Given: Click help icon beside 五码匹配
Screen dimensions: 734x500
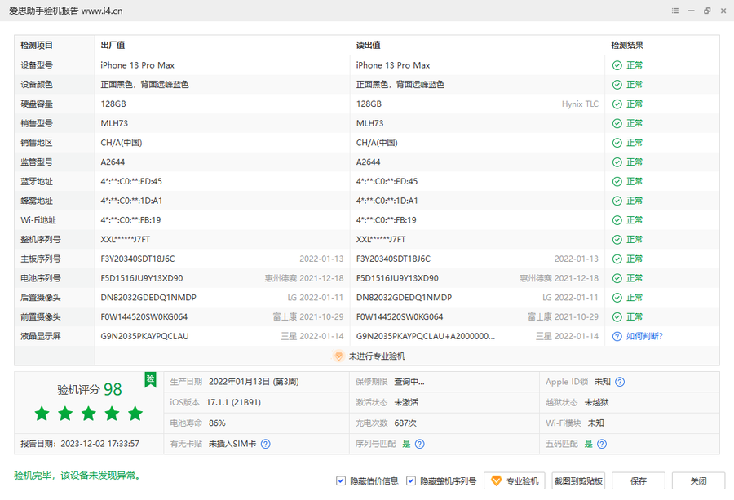Looking at the screenshot, I should point(601,444).
